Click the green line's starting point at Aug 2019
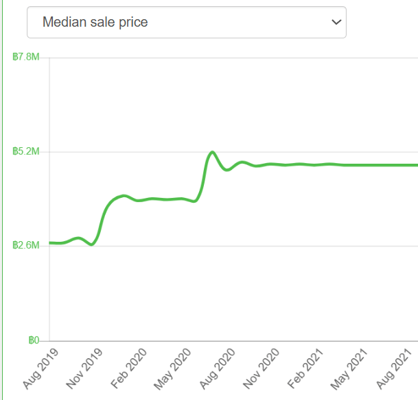This screenshot has height=400, width=418. click(50, 242)
